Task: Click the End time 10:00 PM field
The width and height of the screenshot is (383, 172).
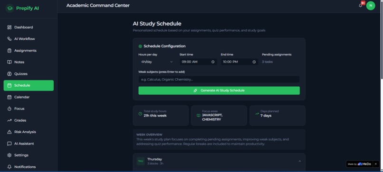Action: 239,62
